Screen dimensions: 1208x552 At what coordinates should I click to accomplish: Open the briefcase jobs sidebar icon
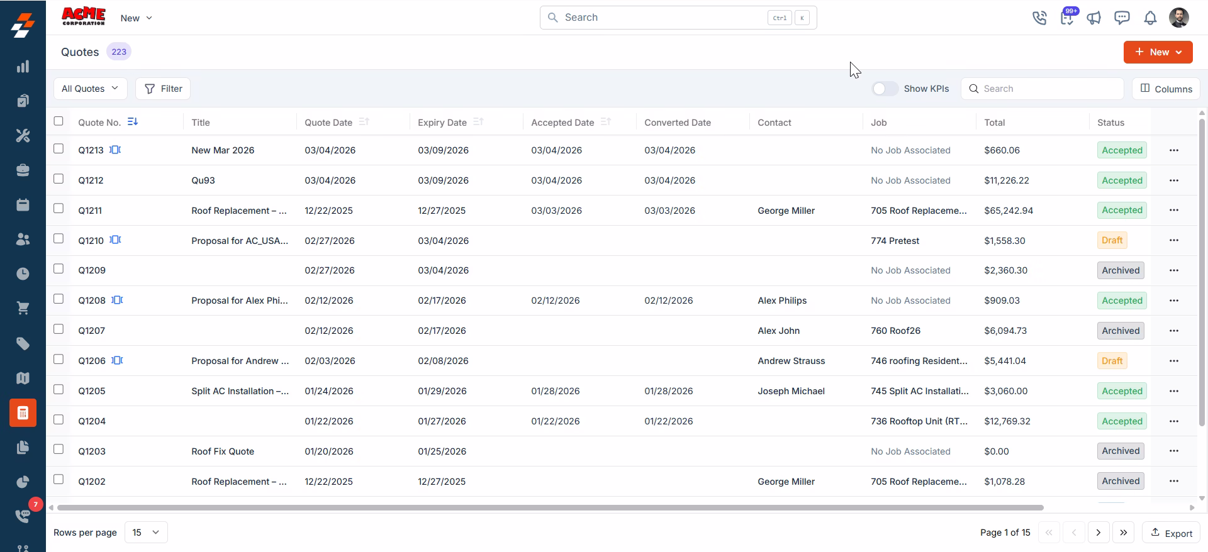pyautogui.click(x=23, y=170)
